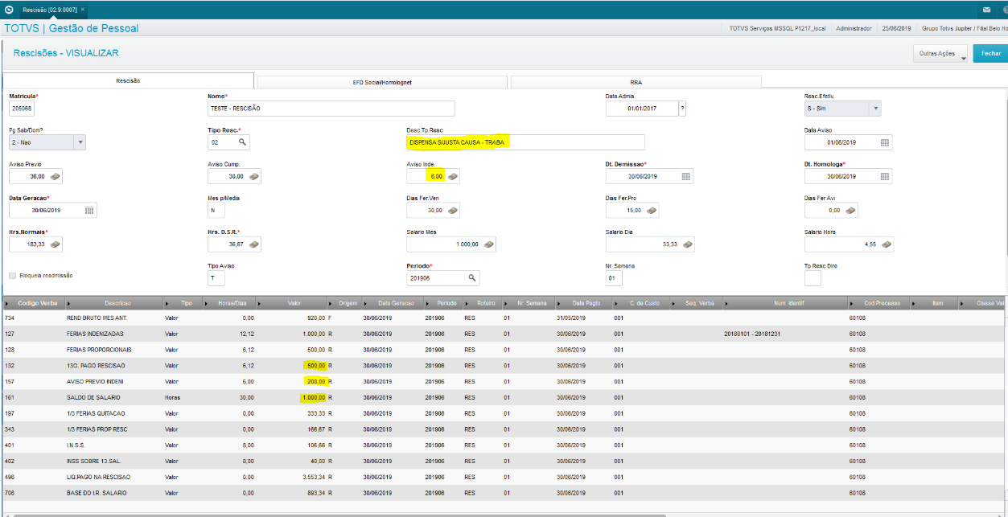Viewport: 1008px width, 517px height.
Task: Click the search magnifier in the Periodo field
Action: (472, 277)
